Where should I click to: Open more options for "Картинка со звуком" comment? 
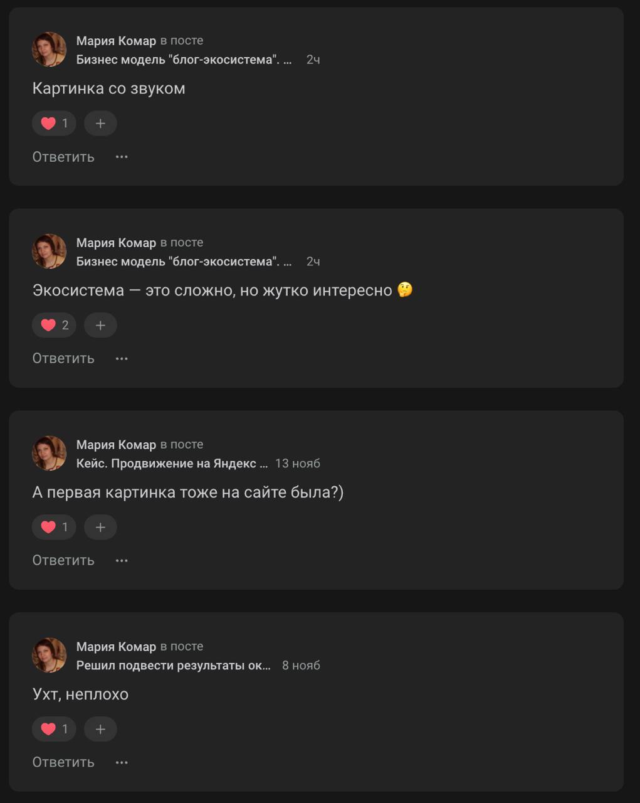122,156
